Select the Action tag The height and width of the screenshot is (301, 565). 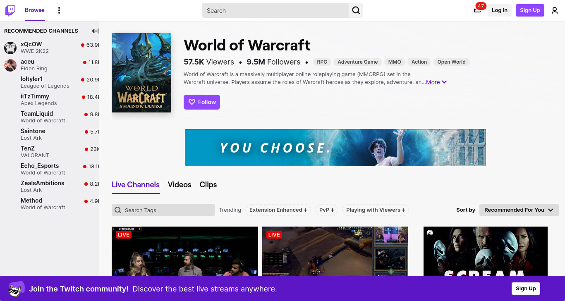click(419, 62)
